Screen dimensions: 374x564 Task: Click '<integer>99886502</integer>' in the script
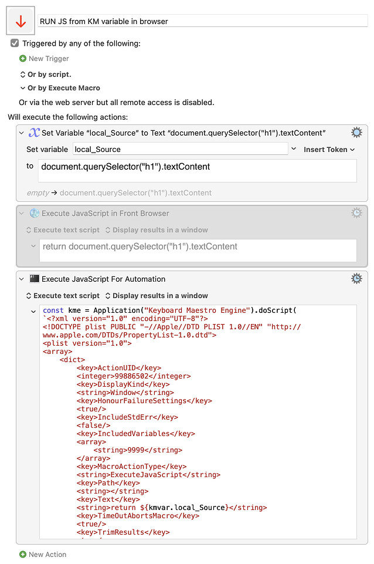pyautogui.click(x=134, y=376)
